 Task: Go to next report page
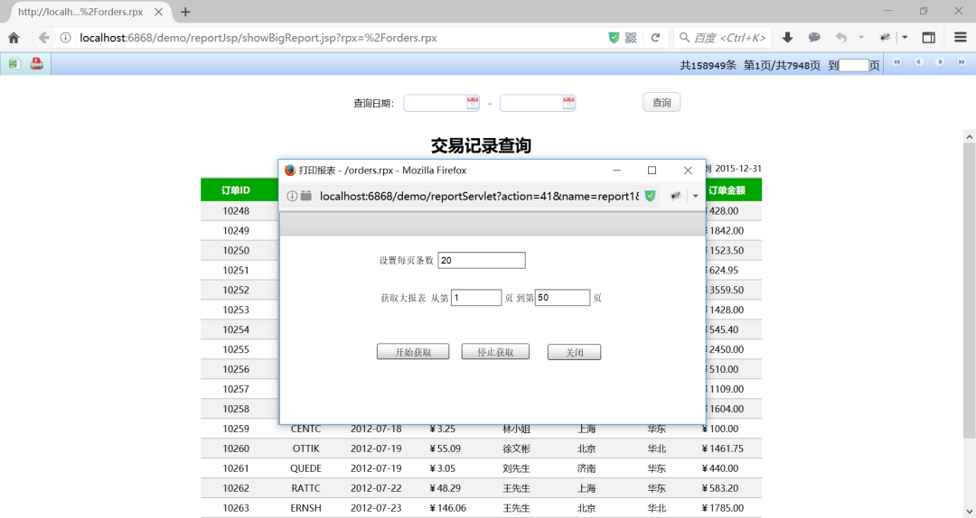coord(940,62)
